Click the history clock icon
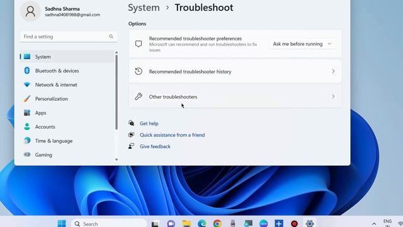 pyautogui.click(x=139, y=71)
